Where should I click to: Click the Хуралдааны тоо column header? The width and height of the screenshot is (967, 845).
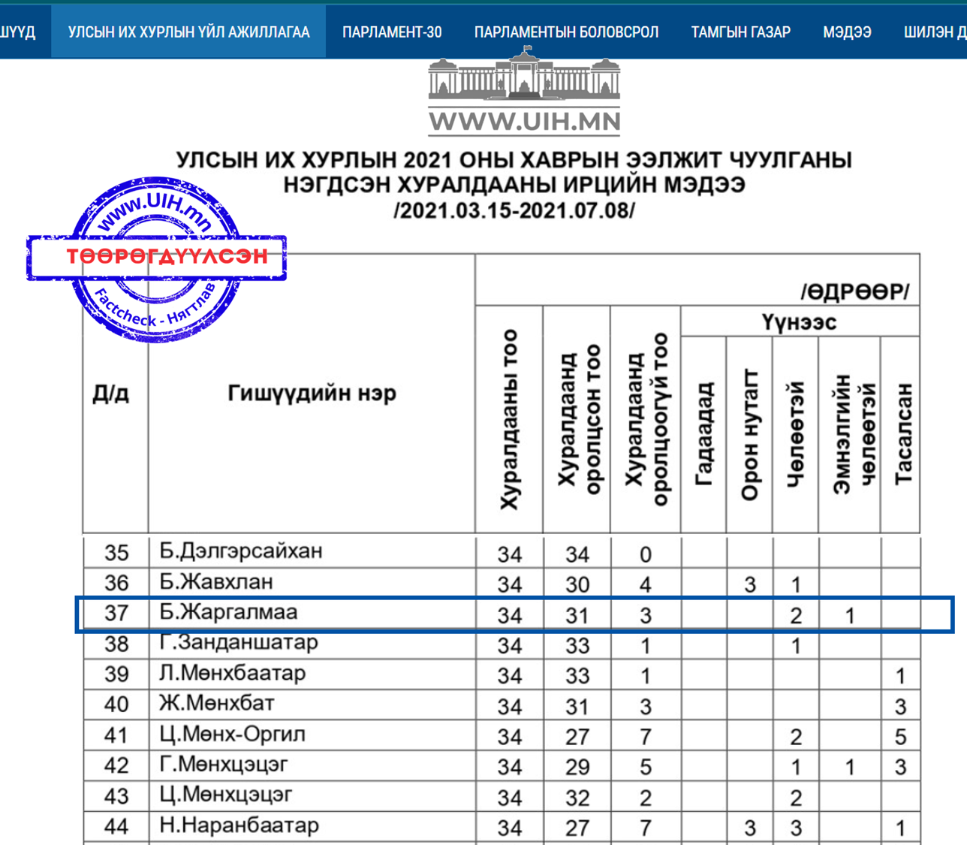(510, 420)
